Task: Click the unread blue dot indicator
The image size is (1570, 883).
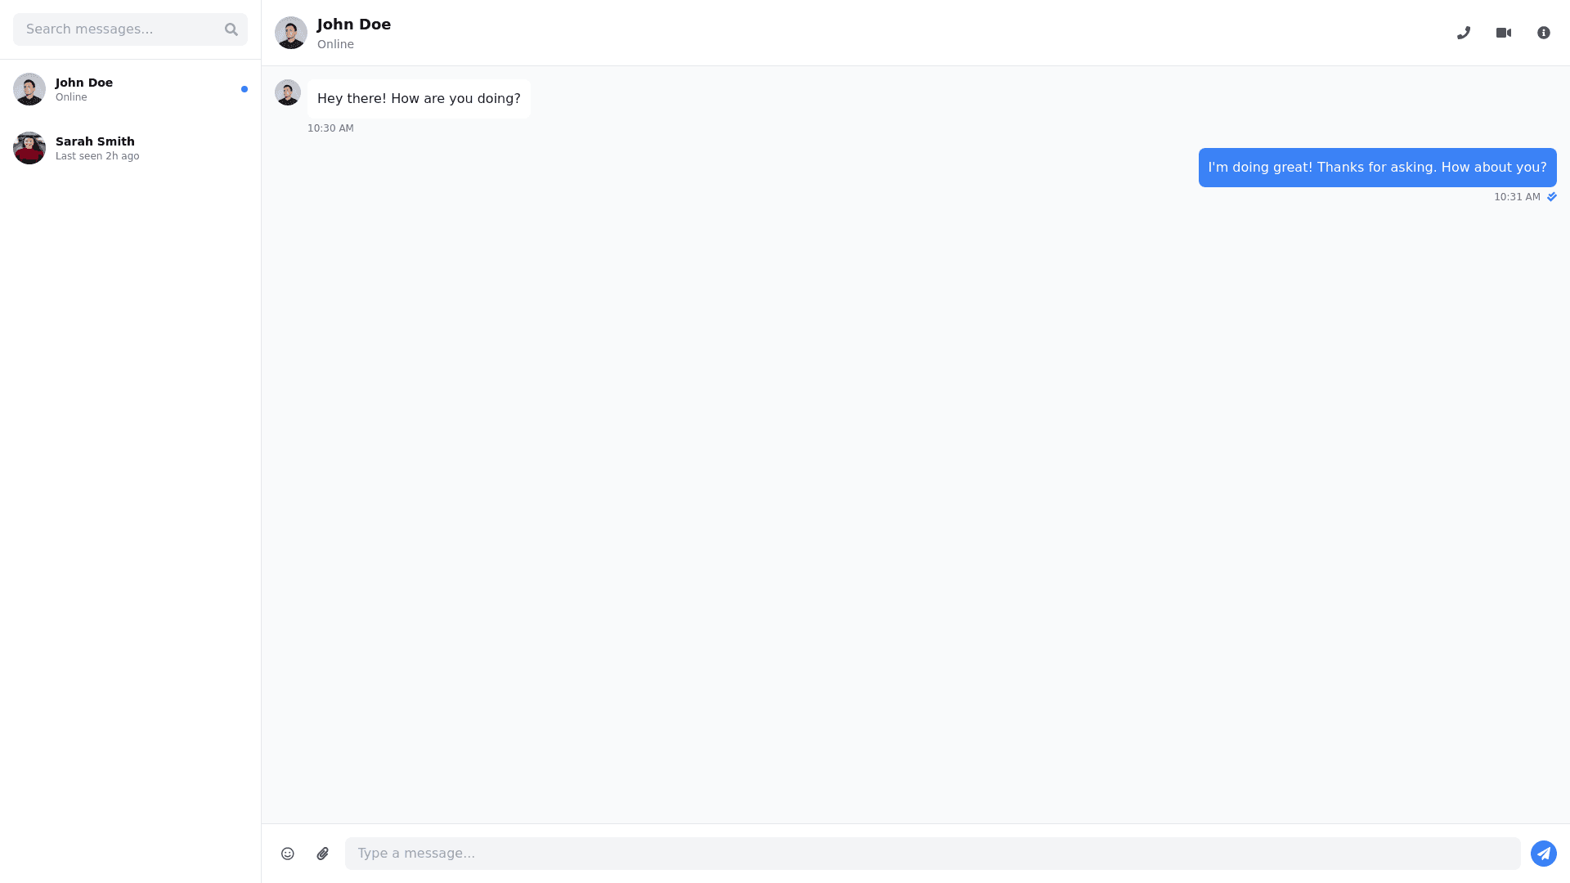Action: pos(244,89)
